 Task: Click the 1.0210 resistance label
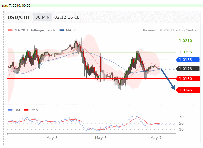185,41
